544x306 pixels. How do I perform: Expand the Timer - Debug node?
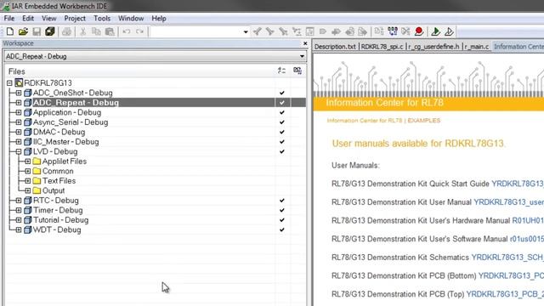tap(19, 210)
